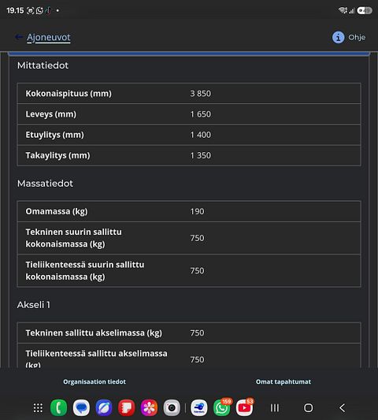Tap the system Back chevron button

(342, 407)
